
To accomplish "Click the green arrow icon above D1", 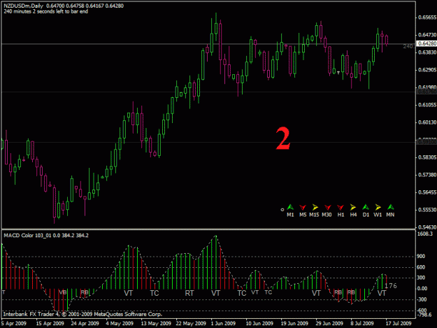I will [366, 207].
